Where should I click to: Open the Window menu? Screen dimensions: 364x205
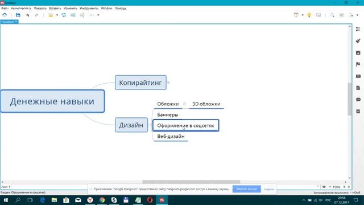[106, 9]
